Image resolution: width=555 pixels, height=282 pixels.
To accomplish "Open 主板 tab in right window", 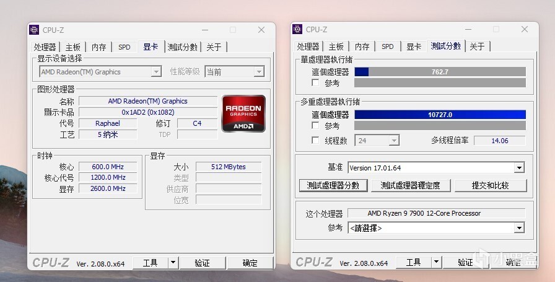I will (x=336, y=46).
